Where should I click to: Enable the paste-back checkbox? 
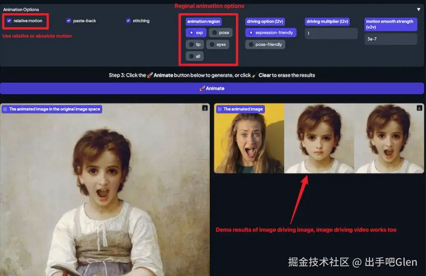(68, 20)
